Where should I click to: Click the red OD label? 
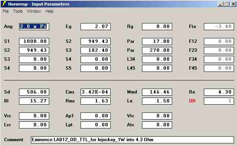[x=192, y=101]
